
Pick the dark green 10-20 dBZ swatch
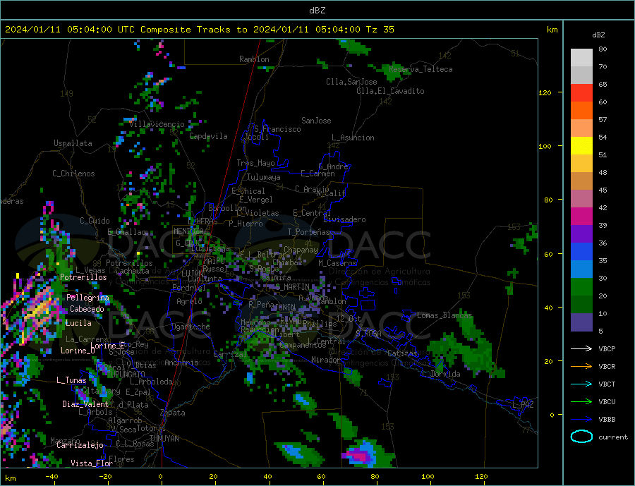pos(581,304)
